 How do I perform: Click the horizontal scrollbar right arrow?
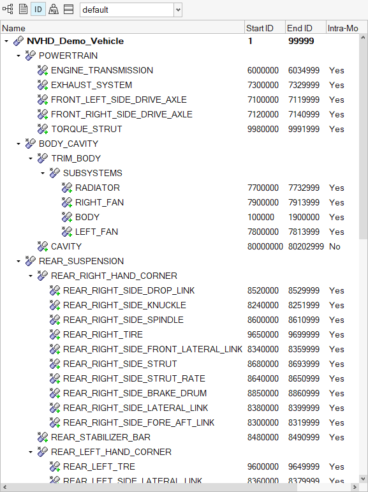point(355,488)
